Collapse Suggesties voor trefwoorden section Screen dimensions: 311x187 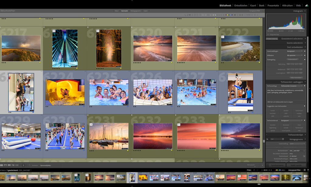[305, 106]
